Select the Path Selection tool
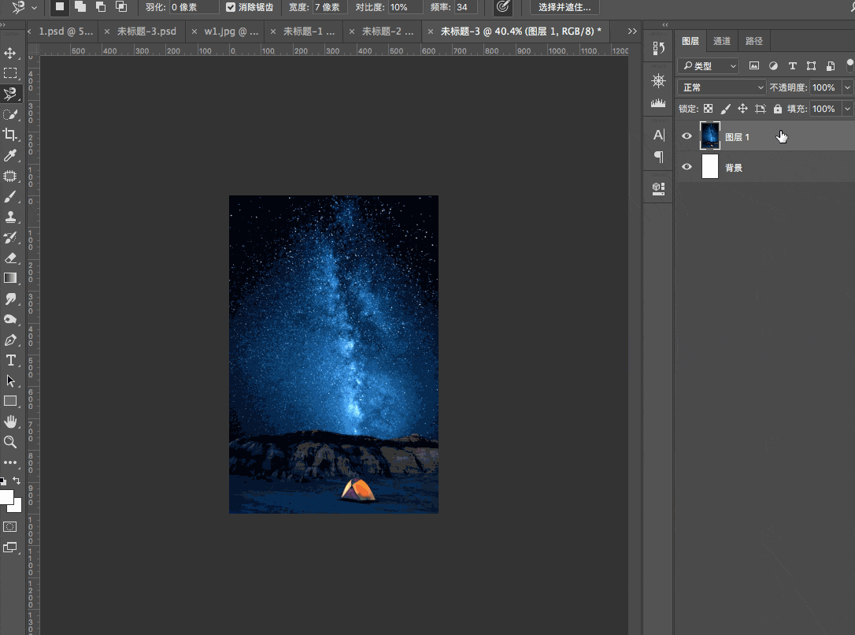The image size is (855, 635). pos(9,381)
